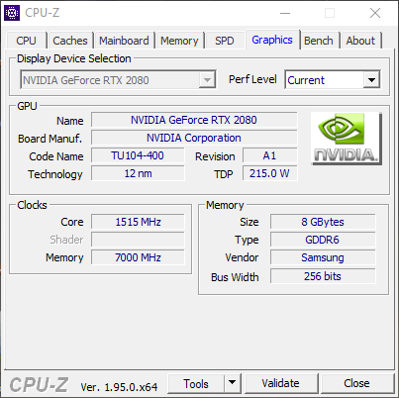The height and width of the screenshot is (398, 399).
Task: Click the GPU Name field
Action: 194,120
